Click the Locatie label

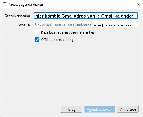click(x=24, y=24)
